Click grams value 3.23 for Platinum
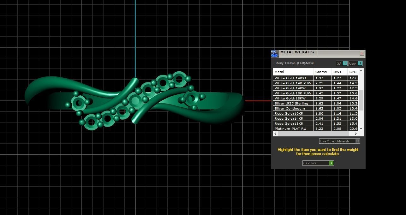The image size is (406, 215). (319, 128)
